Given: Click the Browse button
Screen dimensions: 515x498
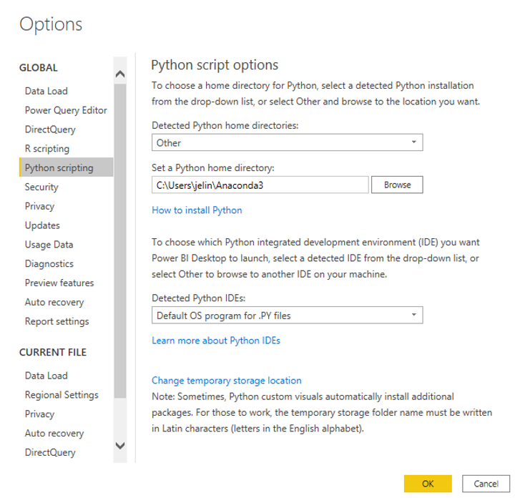Looking at the screenshot, I should 397,185.
